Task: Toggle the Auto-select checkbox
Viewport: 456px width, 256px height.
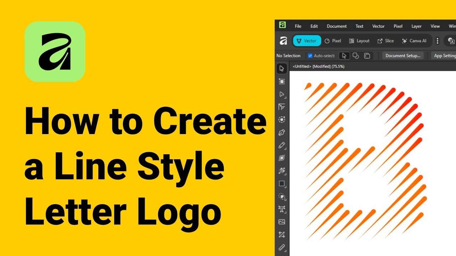Action: point(310,56)
